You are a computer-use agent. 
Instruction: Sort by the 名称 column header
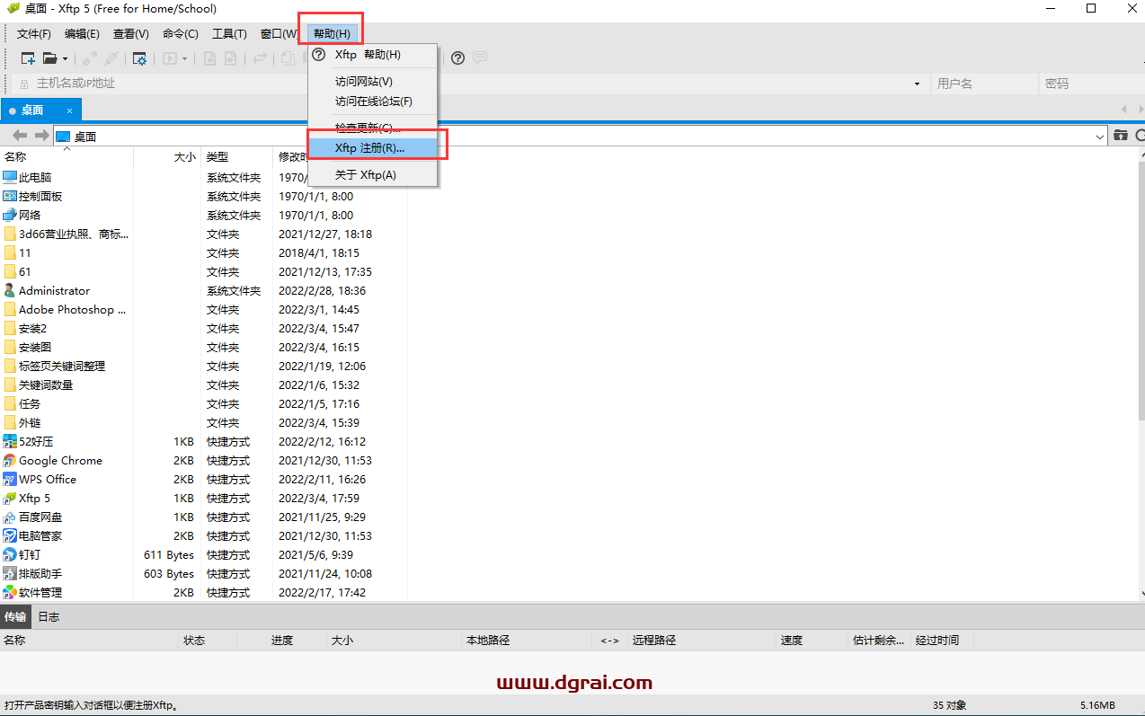coord(67,156)
